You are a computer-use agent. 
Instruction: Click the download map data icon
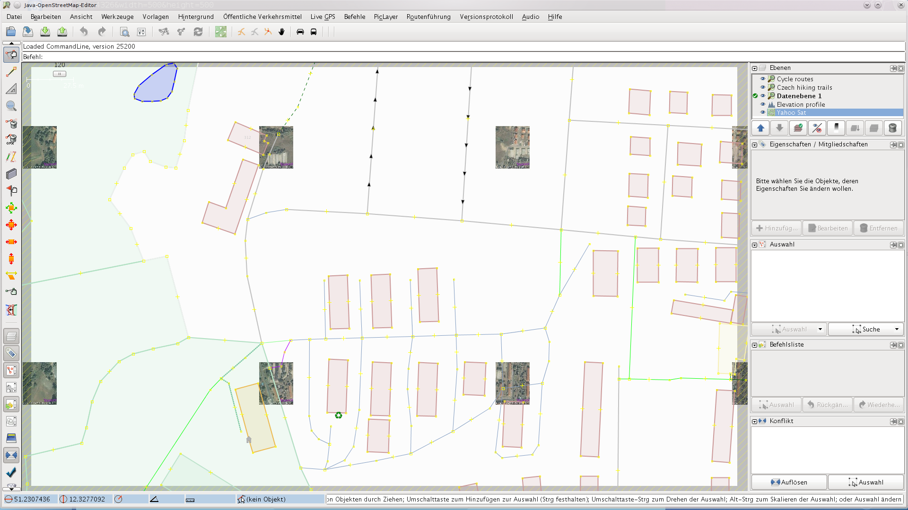(x=45, y=32)
